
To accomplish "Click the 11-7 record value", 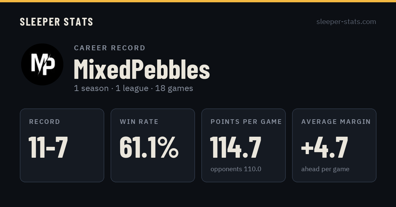I will point(48,148).
